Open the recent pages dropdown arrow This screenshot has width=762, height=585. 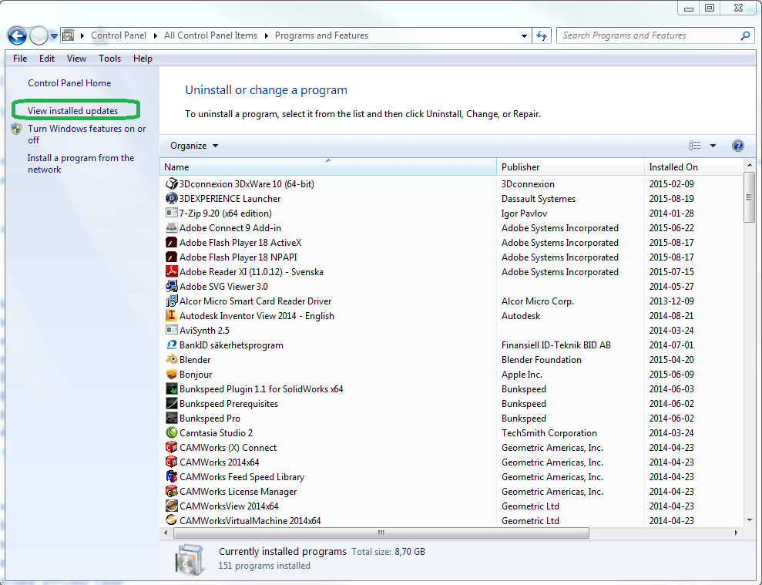tap(54, 35)
